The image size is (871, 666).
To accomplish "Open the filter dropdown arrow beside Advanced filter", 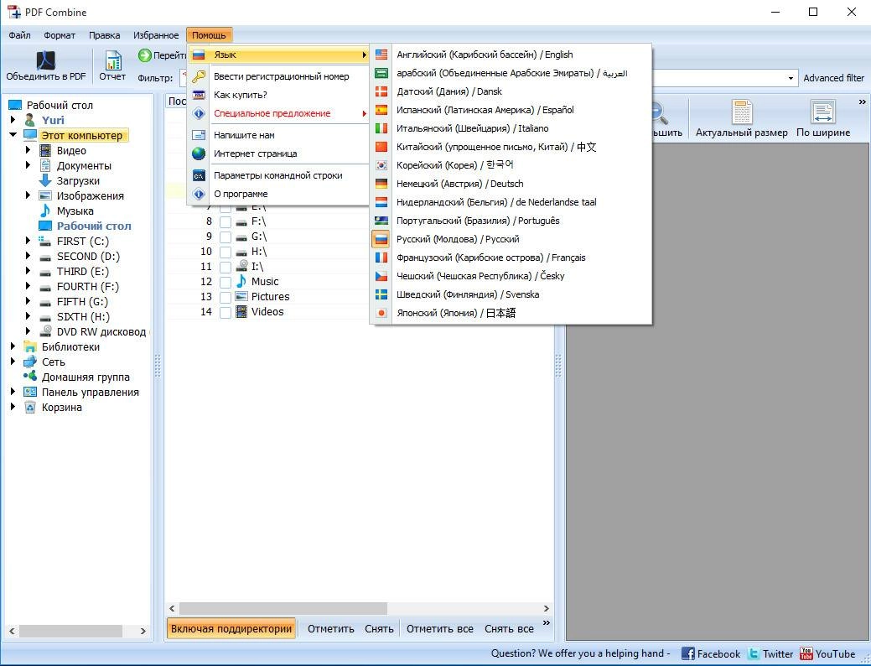I will click(791, 78).
